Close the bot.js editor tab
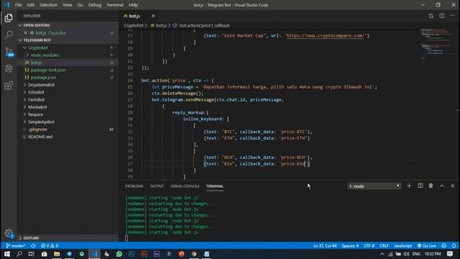 pyautogui.click(x=153, y=16)
